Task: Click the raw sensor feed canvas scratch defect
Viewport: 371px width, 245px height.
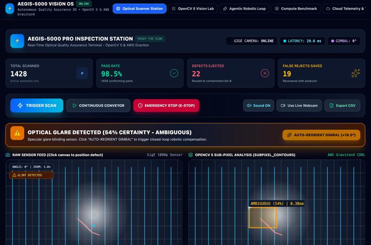Action: (88, 227)
